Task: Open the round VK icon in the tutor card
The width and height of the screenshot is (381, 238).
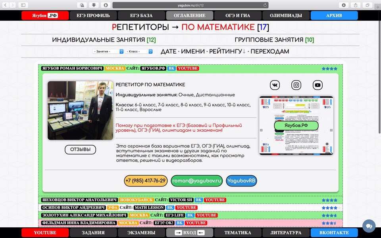Action: click(275, 85)
